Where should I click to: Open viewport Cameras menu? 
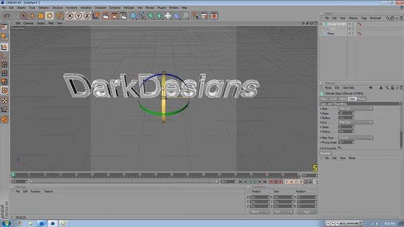tap(28, 23)
